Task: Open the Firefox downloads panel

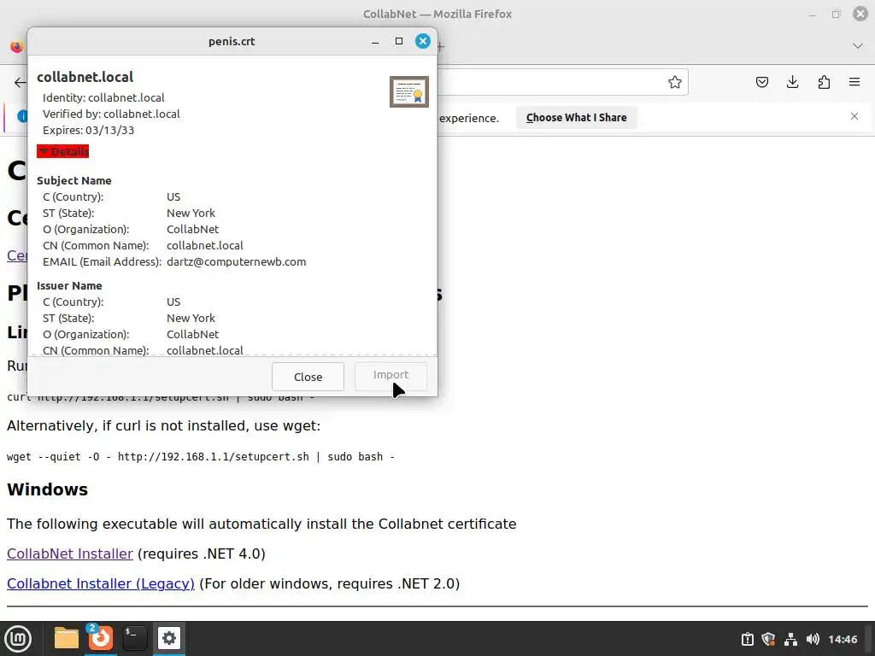Action: click(792, 83)
